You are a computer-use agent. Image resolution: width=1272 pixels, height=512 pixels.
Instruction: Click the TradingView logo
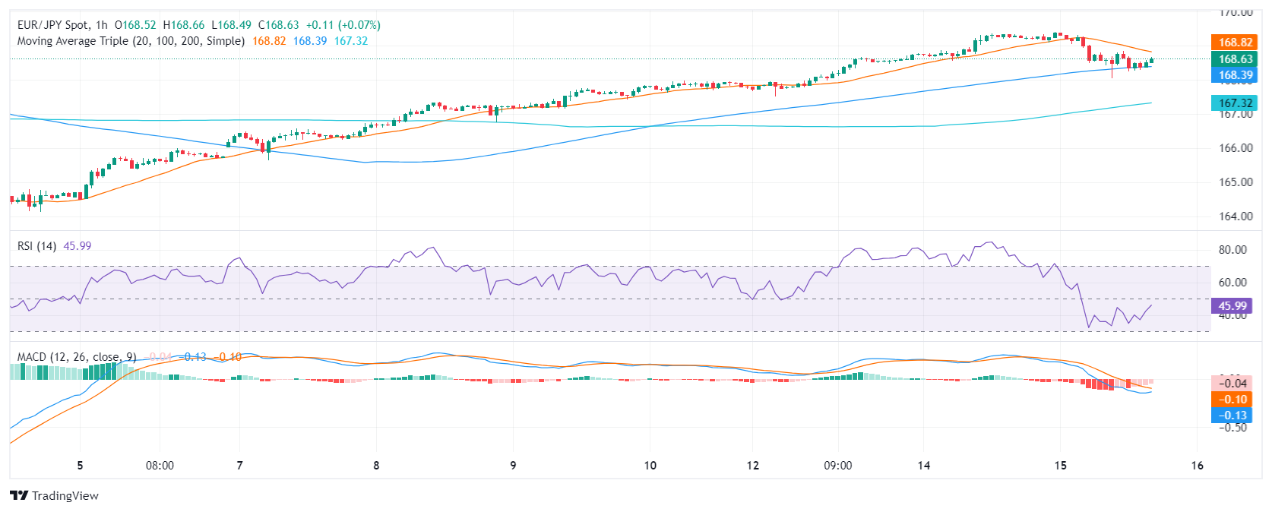(x=54, y=495)
